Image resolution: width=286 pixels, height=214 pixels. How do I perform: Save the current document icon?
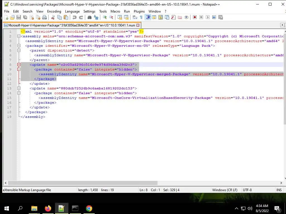pyautogui.click(x=19, y=17)
